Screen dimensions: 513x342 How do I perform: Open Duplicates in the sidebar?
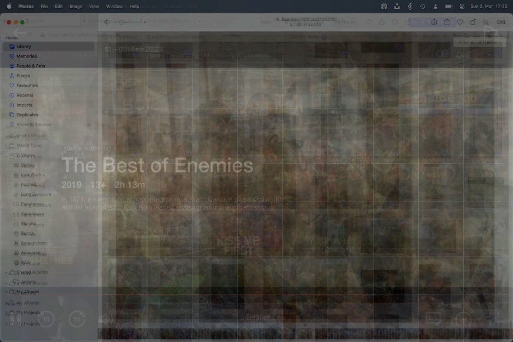49,115
